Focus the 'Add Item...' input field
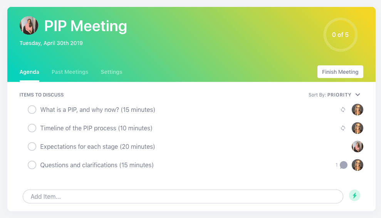Screen dimensions: 381x218 coord(183,196)
